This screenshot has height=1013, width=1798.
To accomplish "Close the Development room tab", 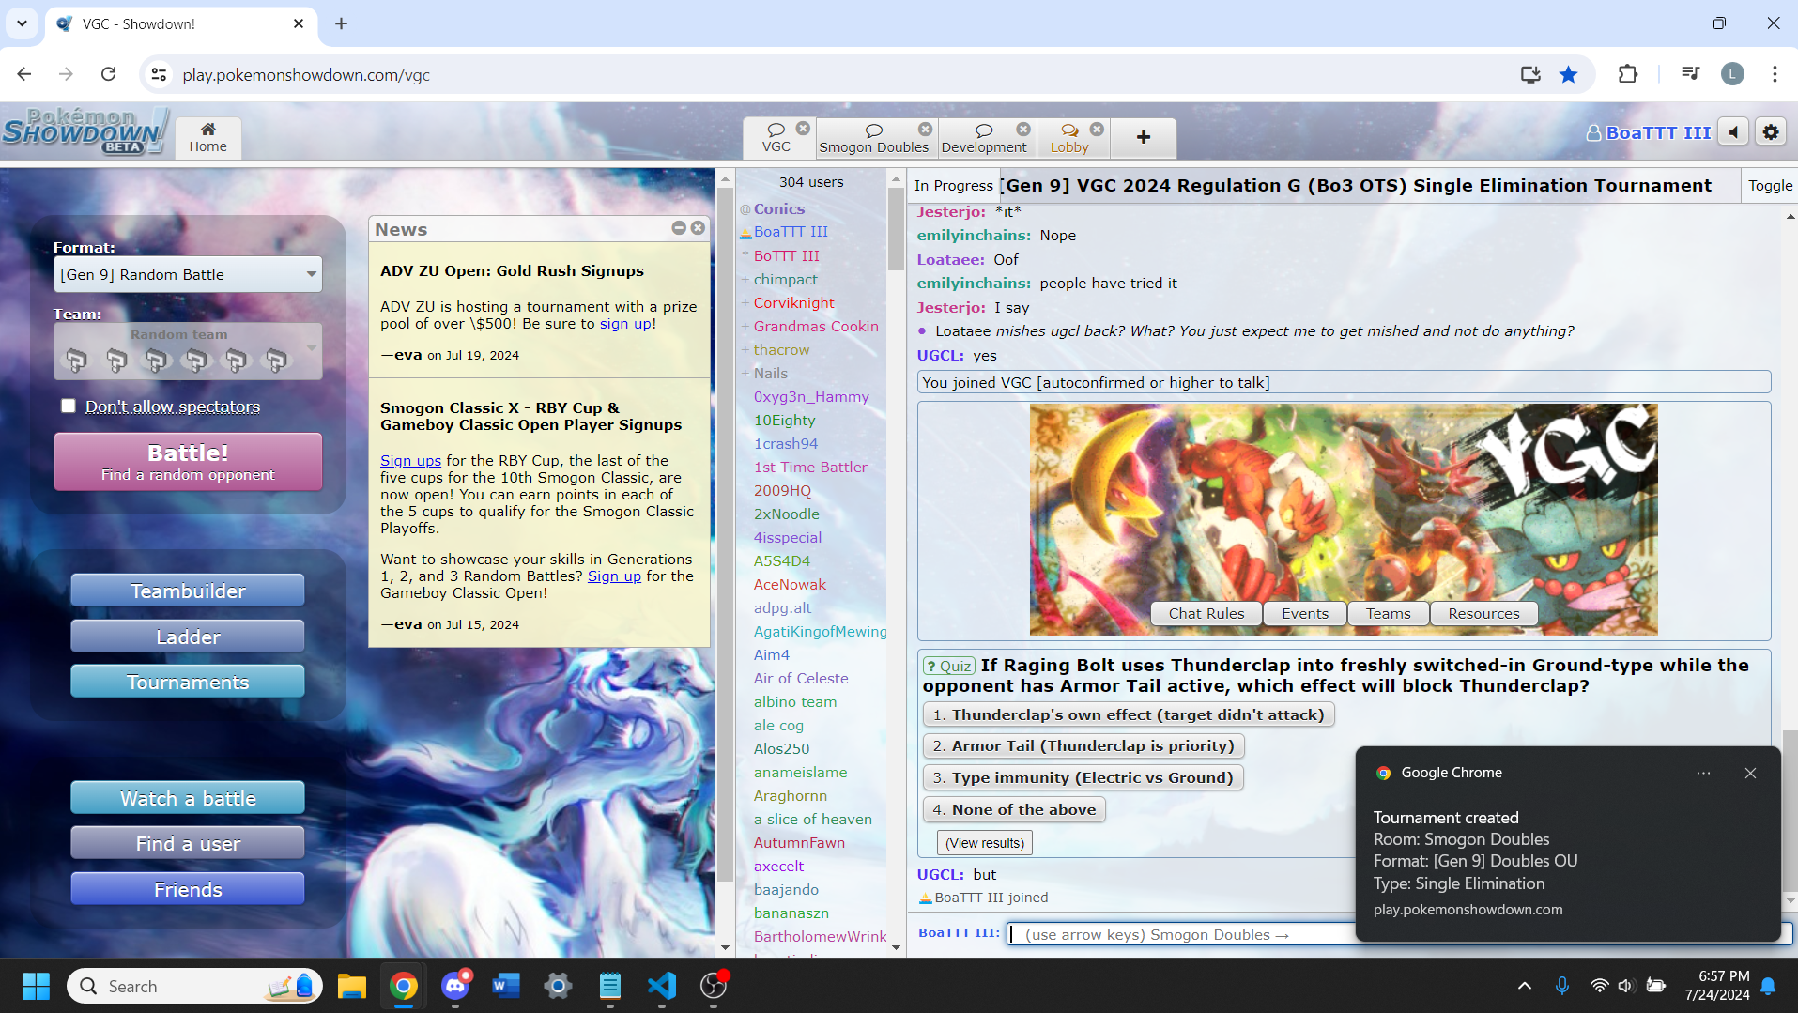I will 1023,129.
